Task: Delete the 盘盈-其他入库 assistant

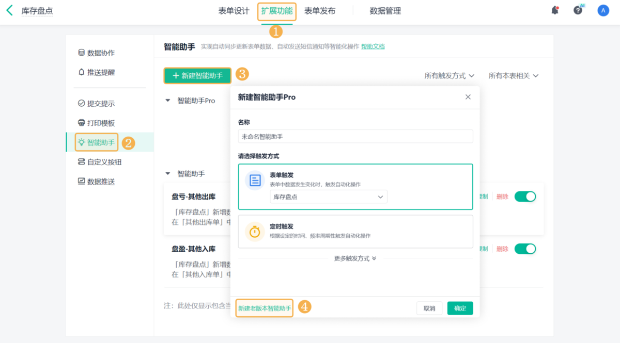Action: tap(502, 249)
